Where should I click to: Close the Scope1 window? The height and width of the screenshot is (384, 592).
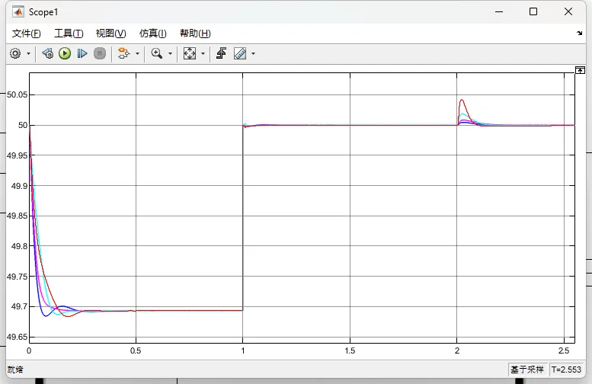[x=568, y=11]
